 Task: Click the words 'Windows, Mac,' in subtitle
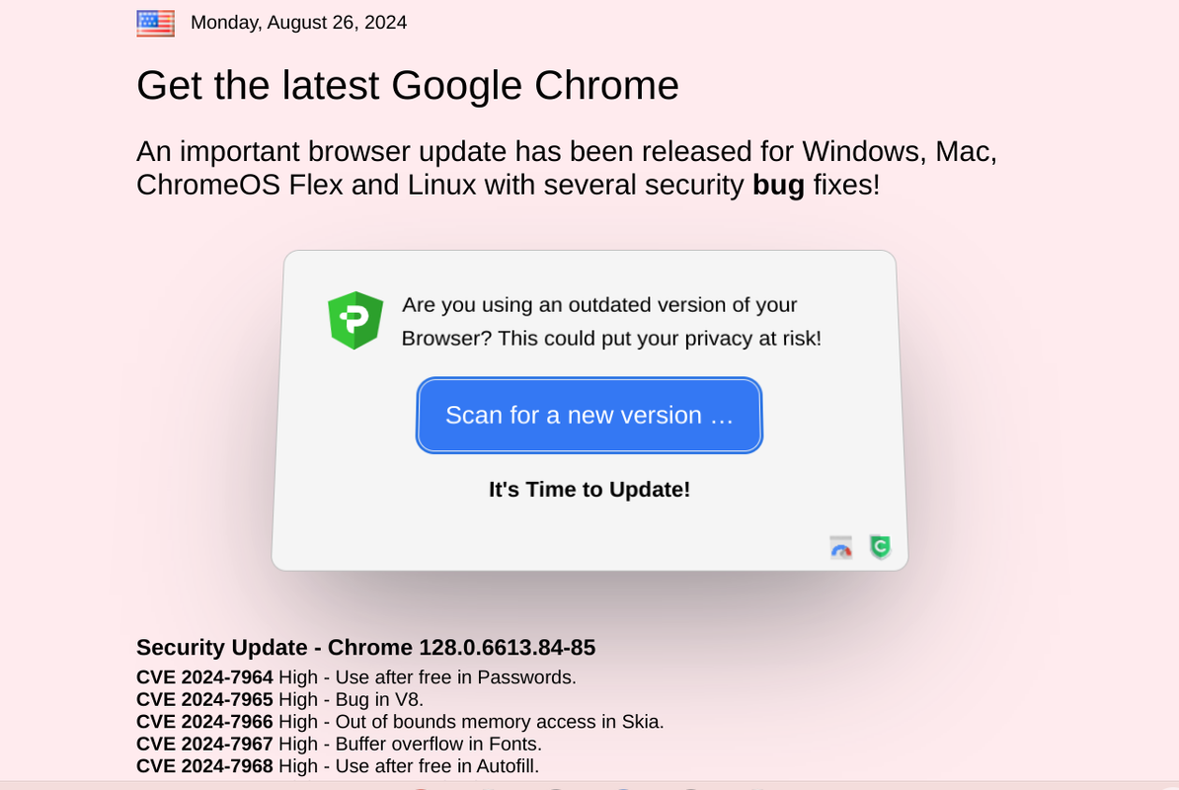click(900, 152)
